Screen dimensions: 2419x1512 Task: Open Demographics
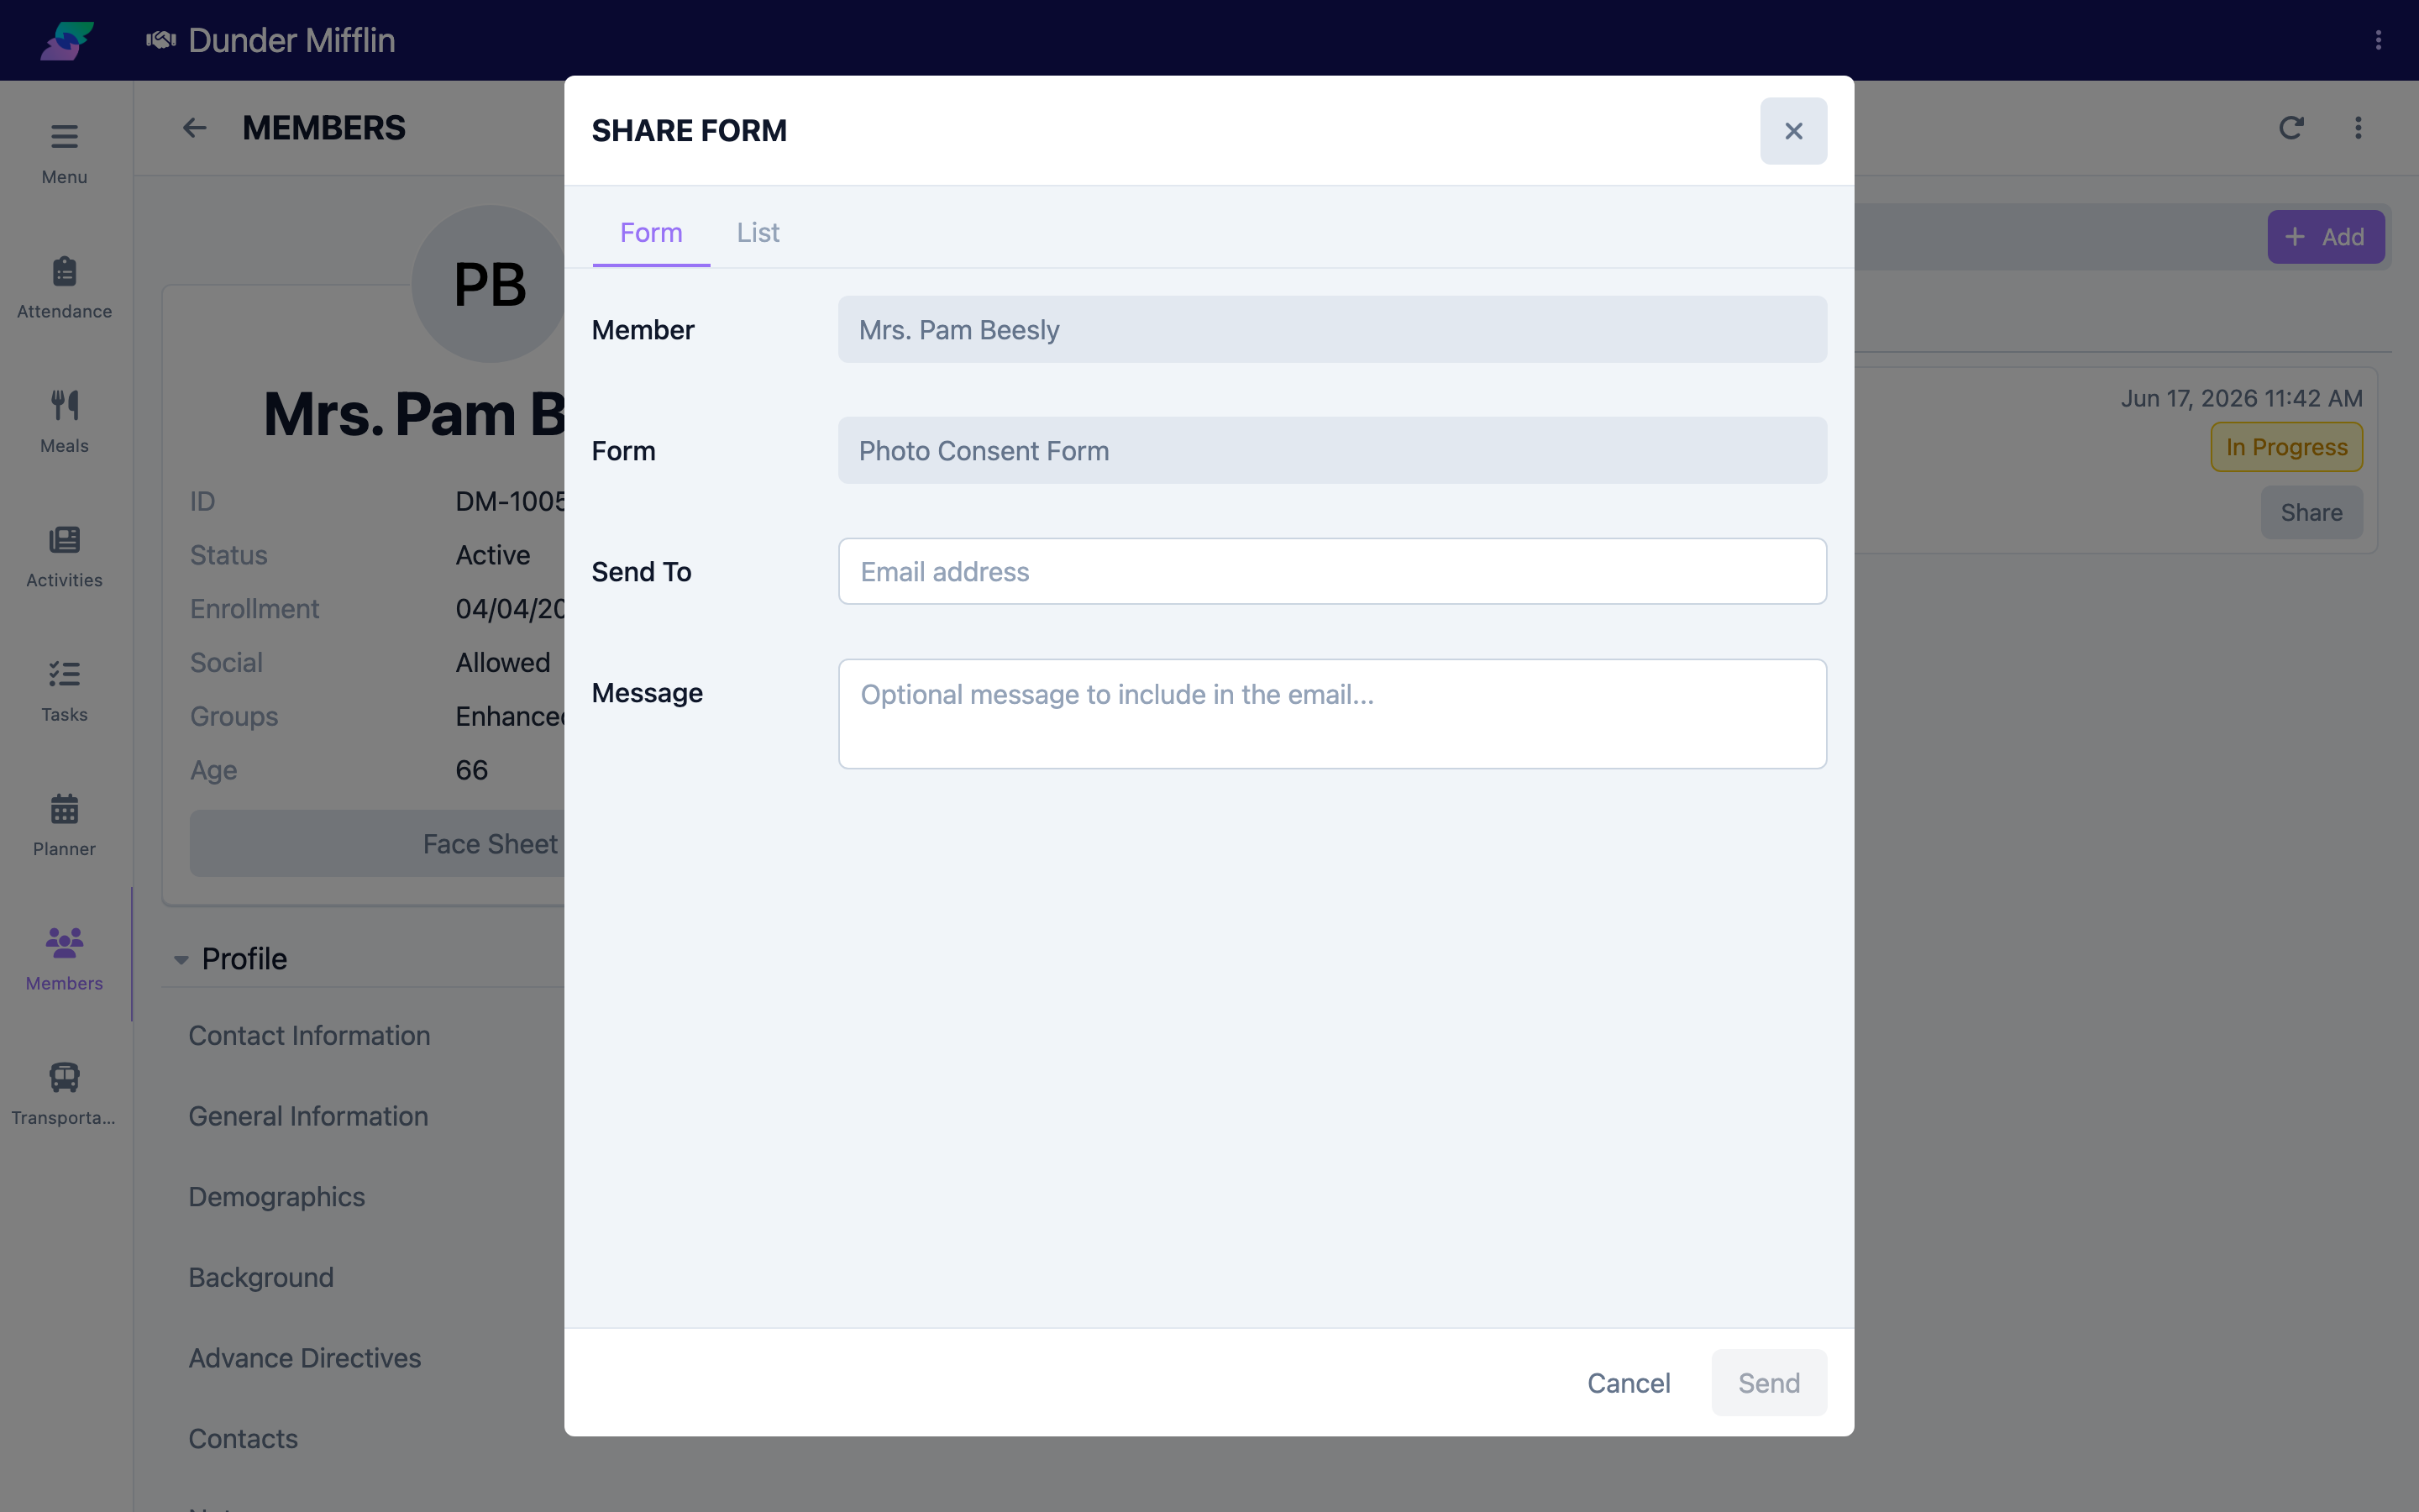pos(277,1197)
